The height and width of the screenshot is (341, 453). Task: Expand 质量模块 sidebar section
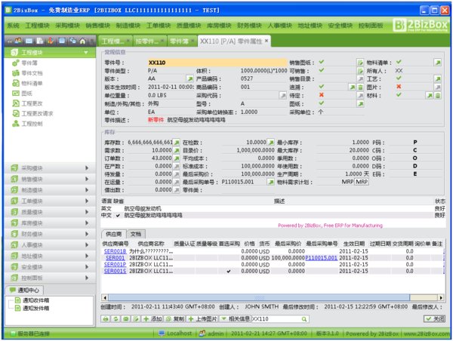tap(50, 212)
